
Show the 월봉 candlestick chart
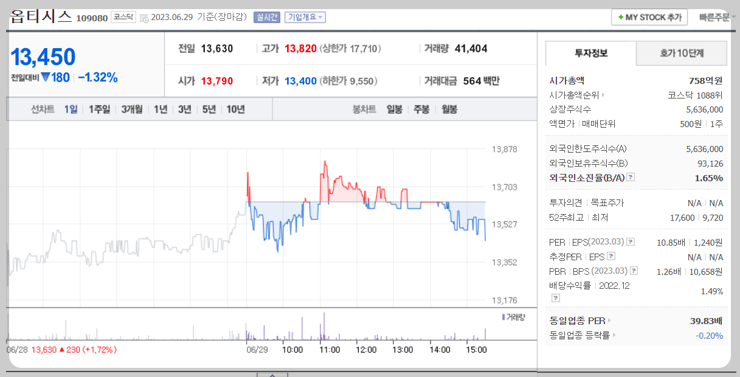coord(449,109)
